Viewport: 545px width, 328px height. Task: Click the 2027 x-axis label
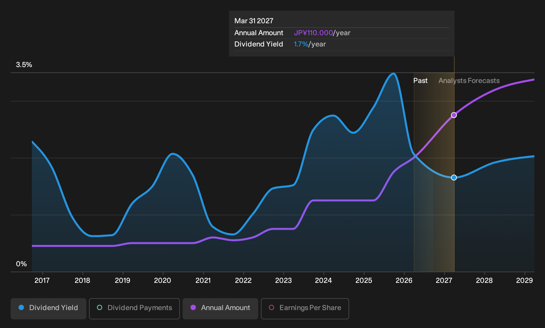[x=444, y=281]
